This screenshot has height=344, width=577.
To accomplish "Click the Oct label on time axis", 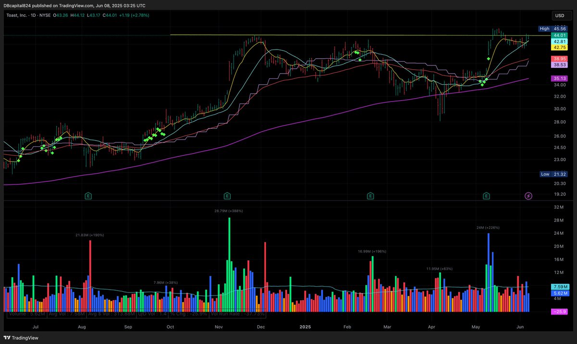I will point(170,326).
